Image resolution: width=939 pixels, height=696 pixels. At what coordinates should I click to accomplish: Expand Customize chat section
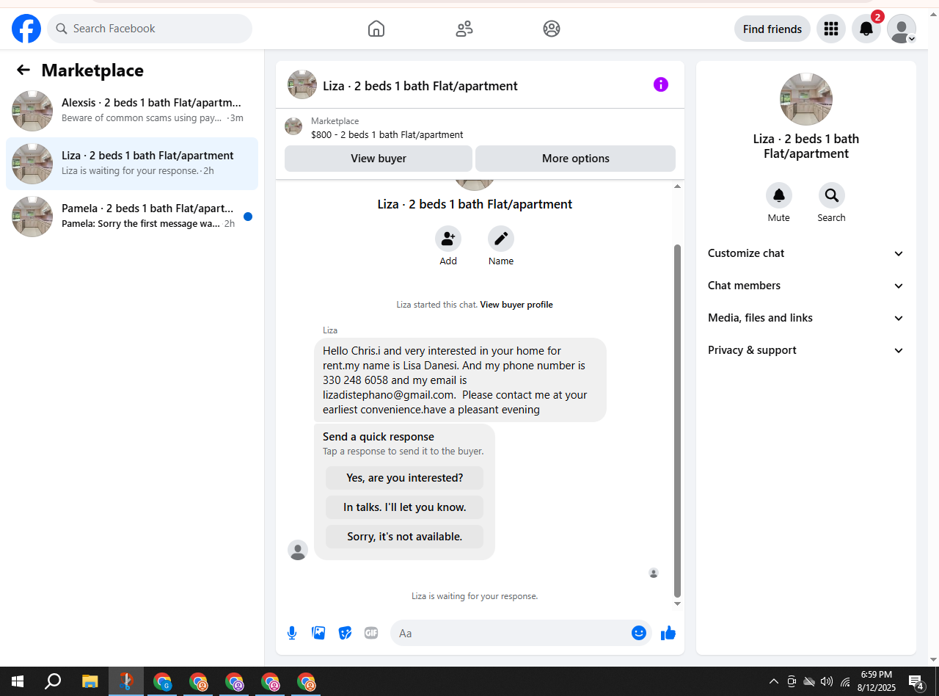pyautogui.click(x=806, y=253)
